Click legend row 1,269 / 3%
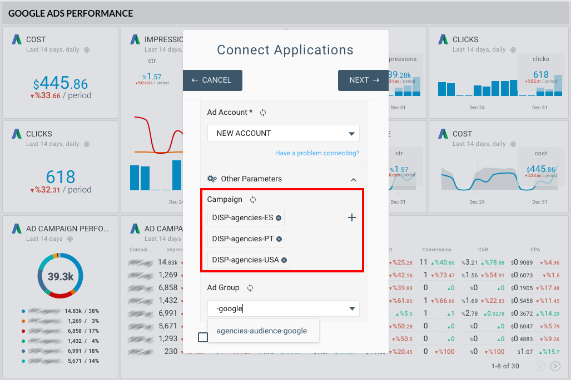Screen dimensions: 571x380 coord(60,321)
